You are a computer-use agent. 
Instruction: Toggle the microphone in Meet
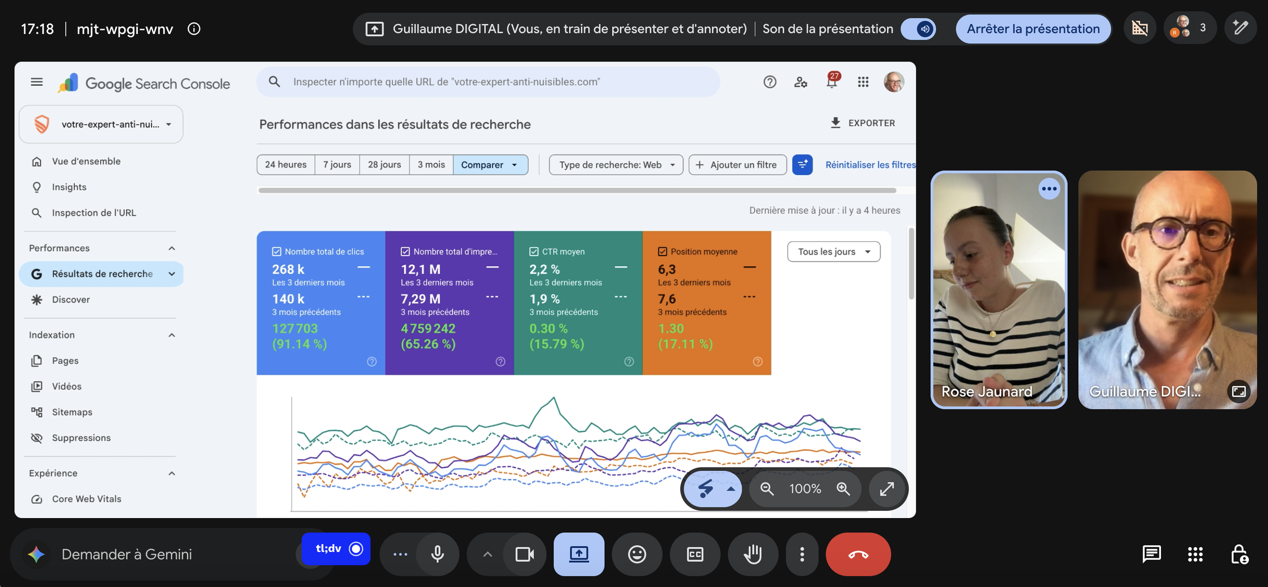438,554
